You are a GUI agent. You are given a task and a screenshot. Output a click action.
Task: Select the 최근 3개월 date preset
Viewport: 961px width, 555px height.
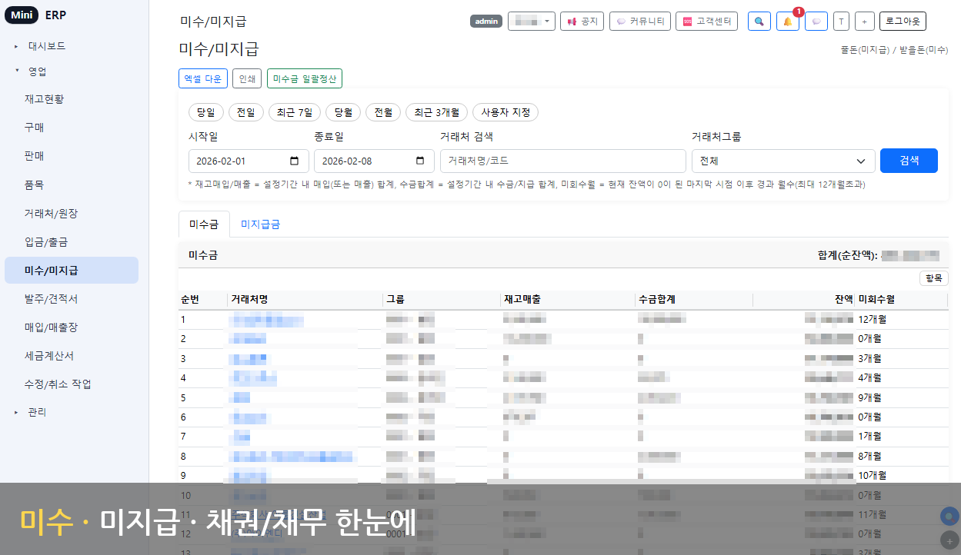coord(436,112)
